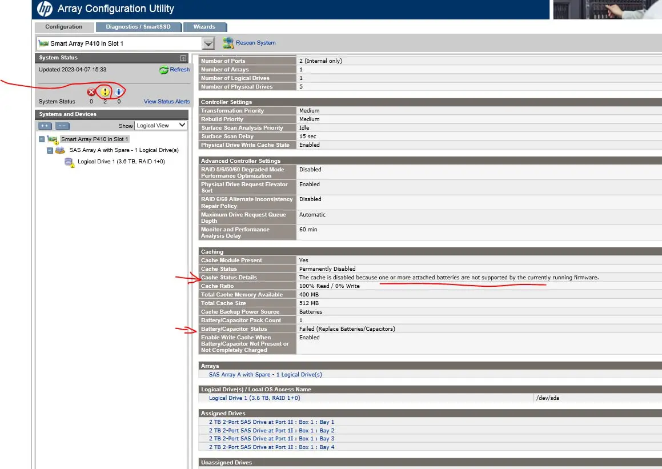This screenshot has height=469, width=662.
Task: Open the Bay 4 SAS drive link
Action: point(271,447)
